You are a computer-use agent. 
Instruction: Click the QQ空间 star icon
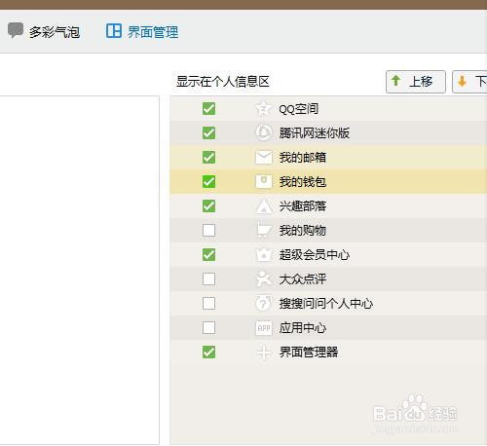point(263,109)
